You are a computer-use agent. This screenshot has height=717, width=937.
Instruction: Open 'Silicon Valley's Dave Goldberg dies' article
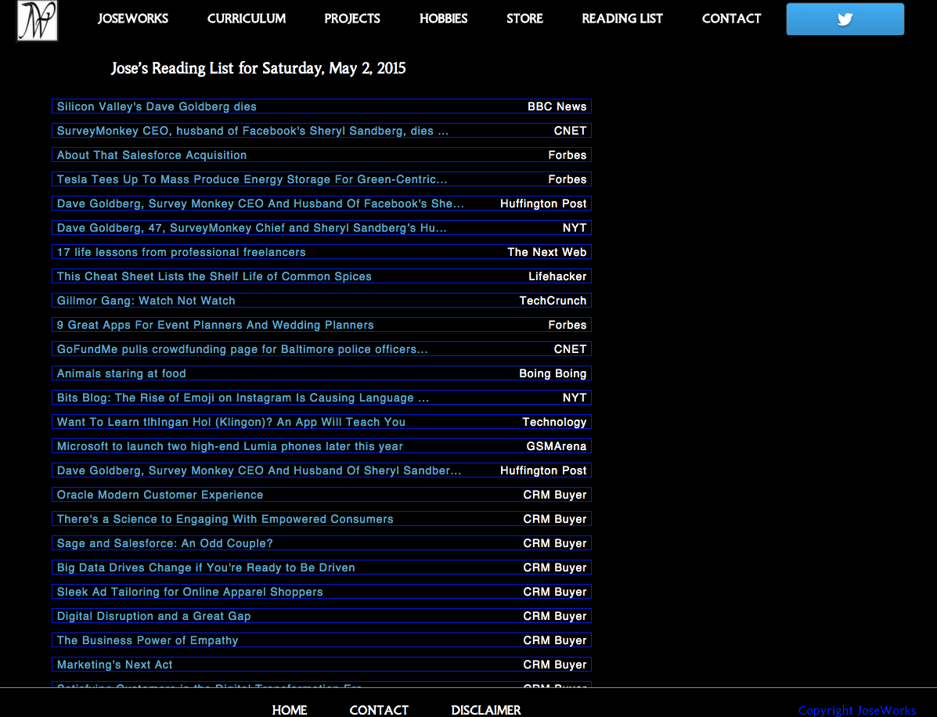pos(157,106)
